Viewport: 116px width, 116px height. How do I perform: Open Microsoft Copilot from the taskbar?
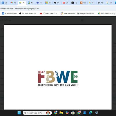(x=67, y=113)
